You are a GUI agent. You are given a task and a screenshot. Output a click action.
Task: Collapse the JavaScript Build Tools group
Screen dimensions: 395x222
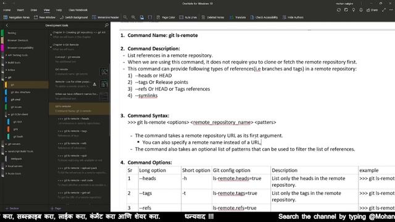pyautogui.click(x=6, y=151)
